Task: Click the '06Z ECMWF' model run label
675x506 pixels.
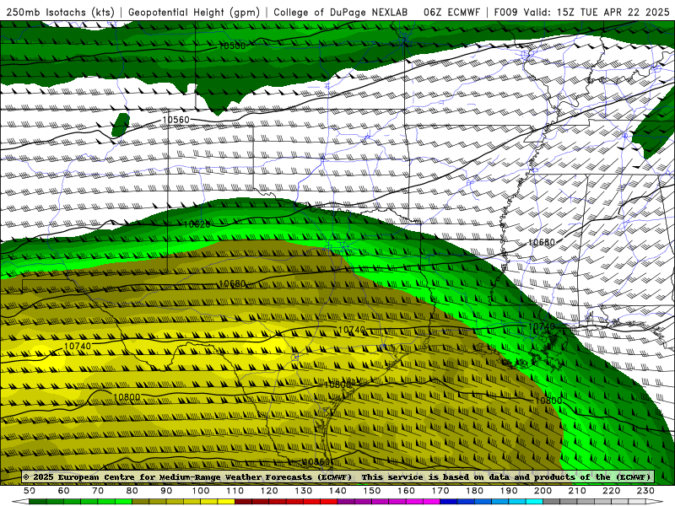Action: tap(451, 12)
